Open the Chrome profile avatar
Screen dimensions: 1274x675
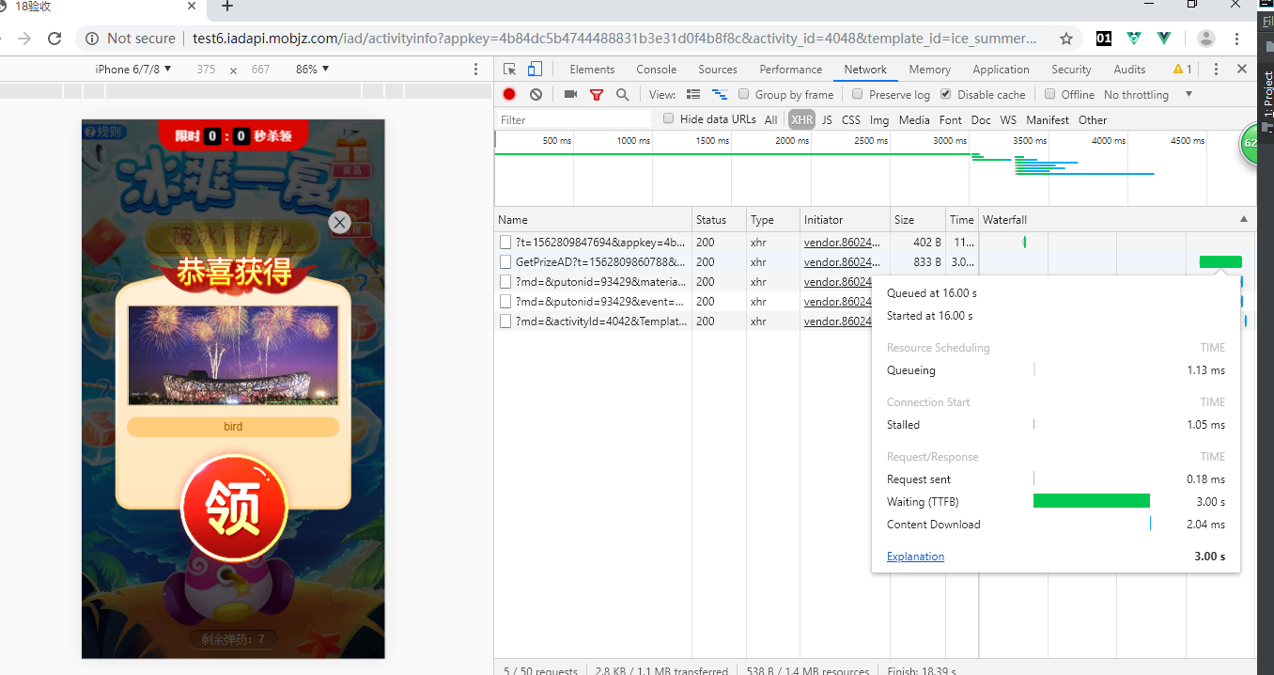tap(1206, 39)
